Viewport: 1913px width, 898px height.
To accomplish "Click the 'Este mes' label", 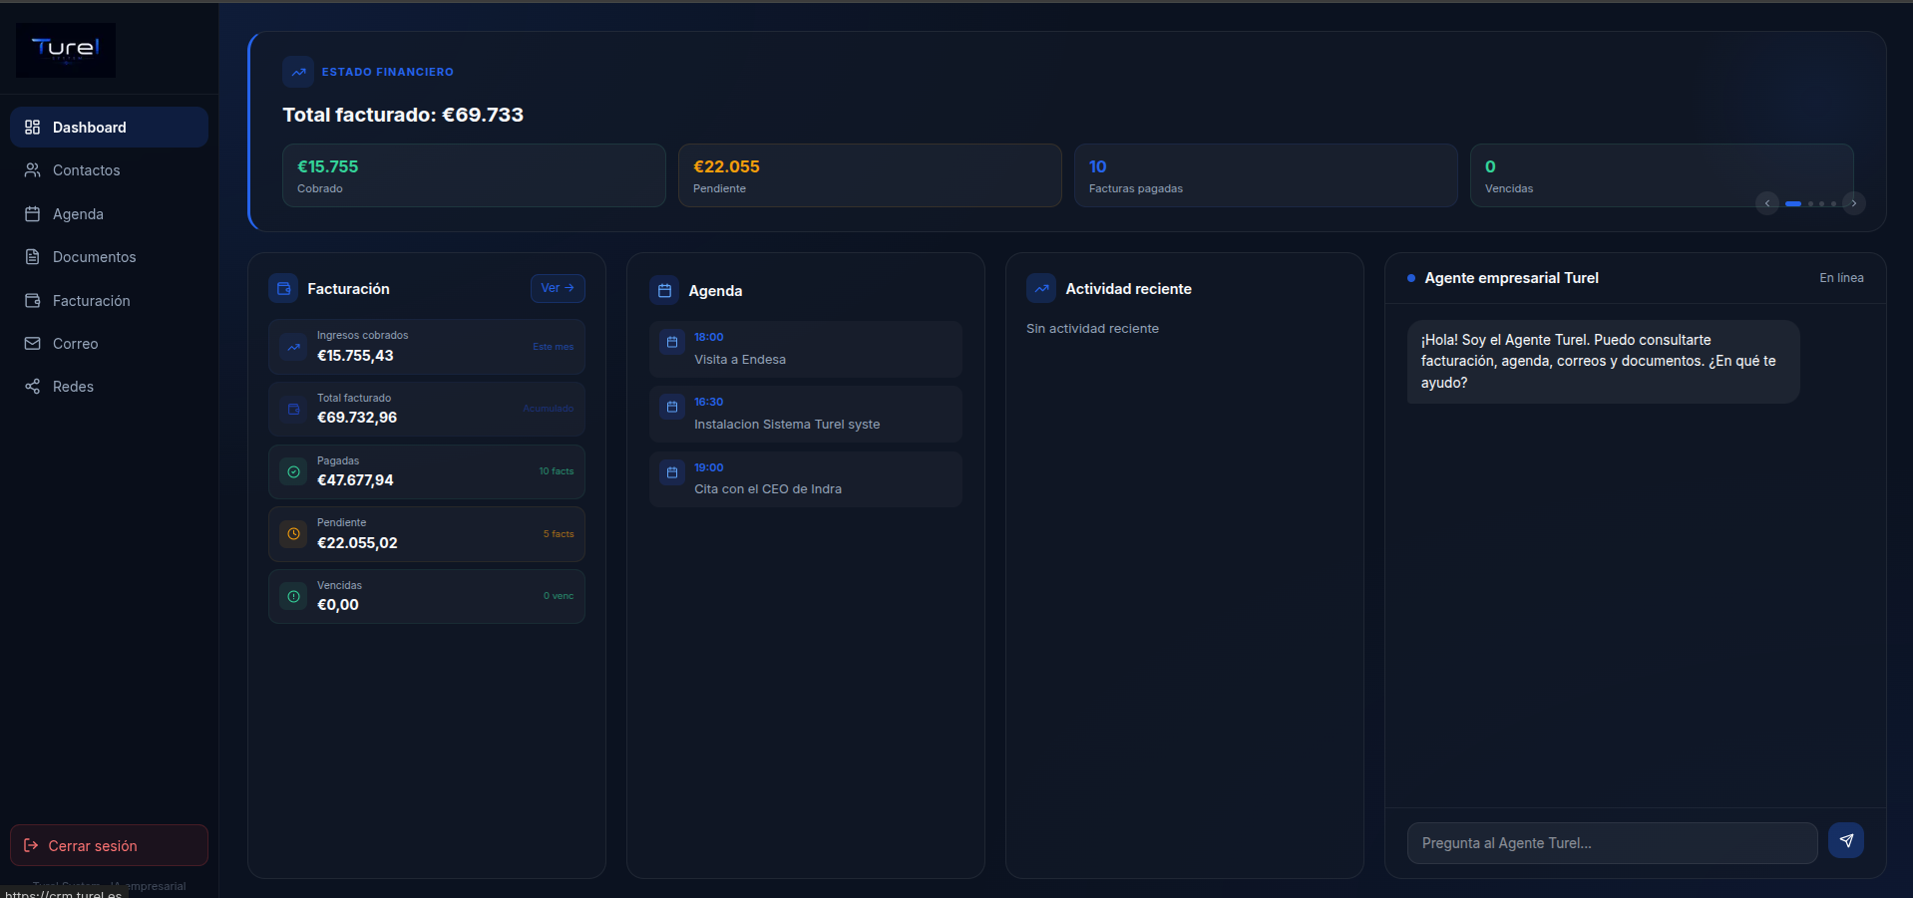I will pos(554,347).
